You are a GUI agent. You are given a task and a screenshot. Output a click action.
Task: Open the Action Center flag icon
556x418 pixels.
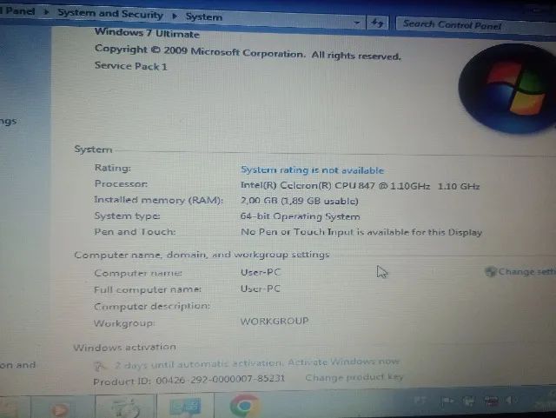tap(447, 401)
